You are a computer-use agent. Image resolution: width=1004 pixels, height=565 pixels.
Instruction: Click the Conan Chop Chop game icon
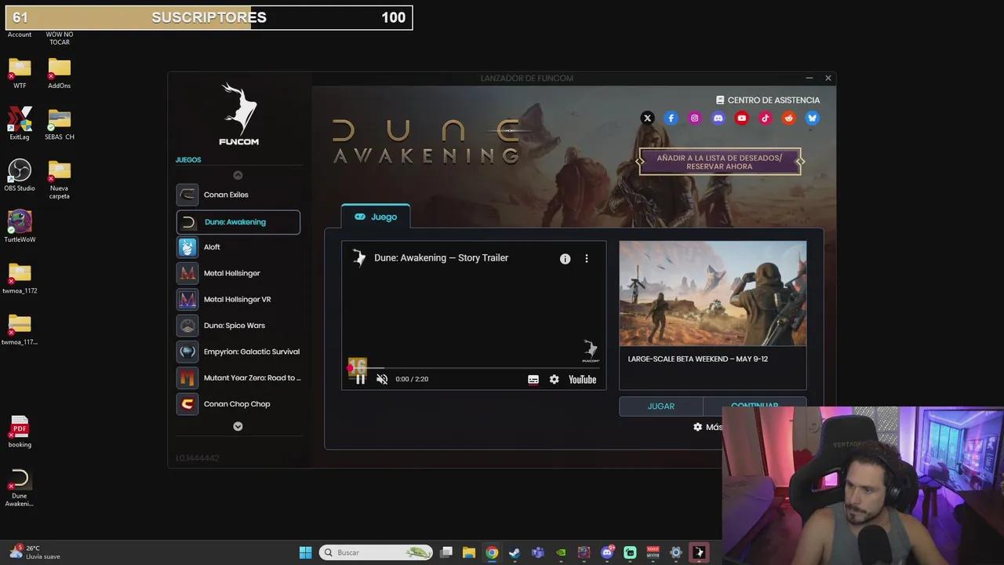(187, 404)
